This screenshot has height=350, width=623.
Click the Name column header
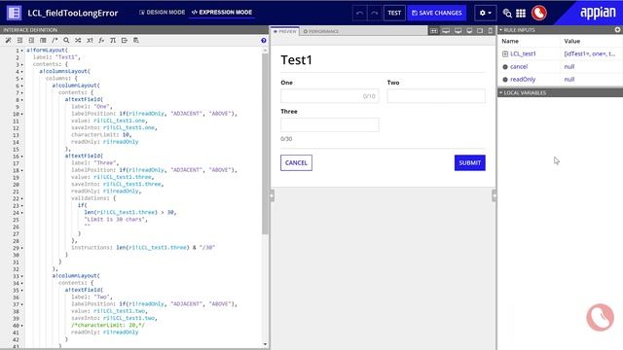[x=510, y=41]
